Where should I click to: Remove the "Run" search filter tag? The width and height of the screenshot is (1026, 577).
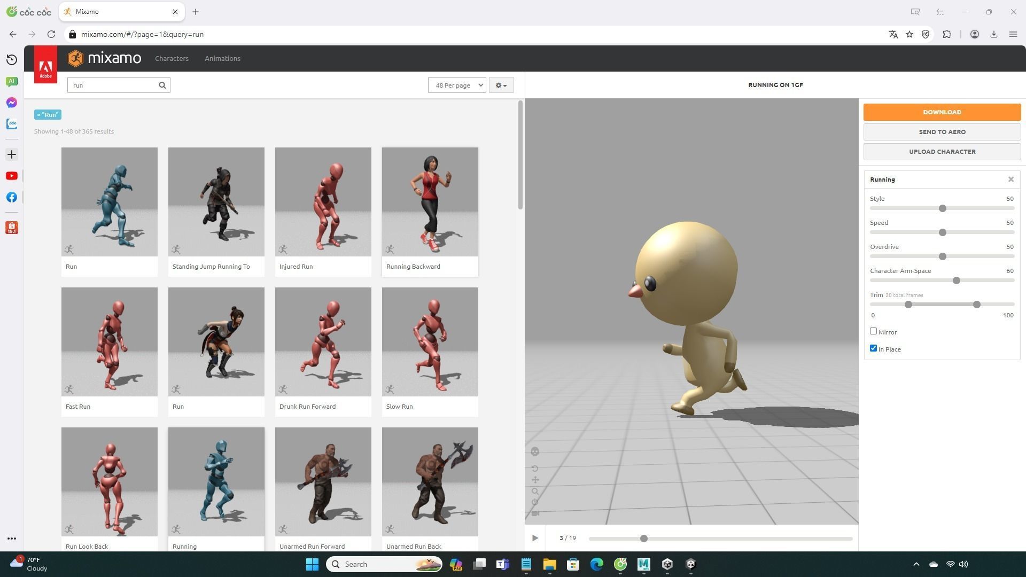tap(48, 115)
